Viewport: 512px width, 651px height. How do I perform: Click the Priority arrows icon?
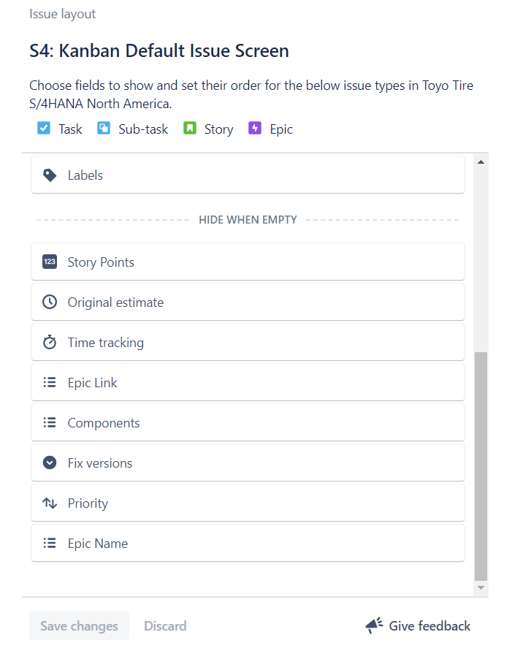pyautogui.click(x=50, y=503)
